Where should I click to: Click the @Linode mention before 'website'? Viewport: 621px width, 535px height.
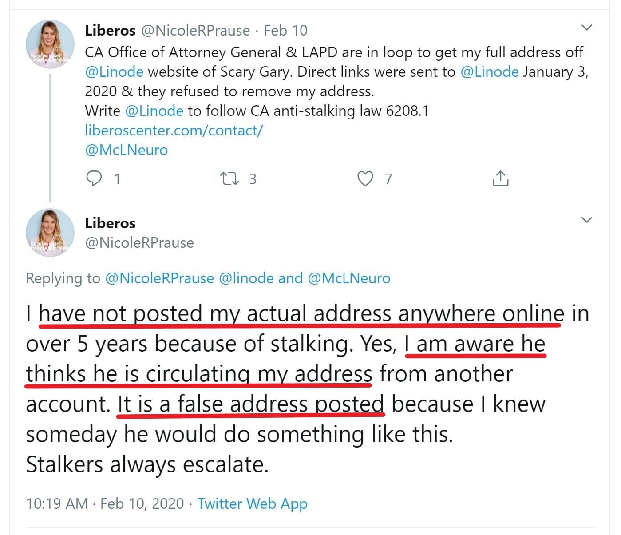(x=114, y=72)
